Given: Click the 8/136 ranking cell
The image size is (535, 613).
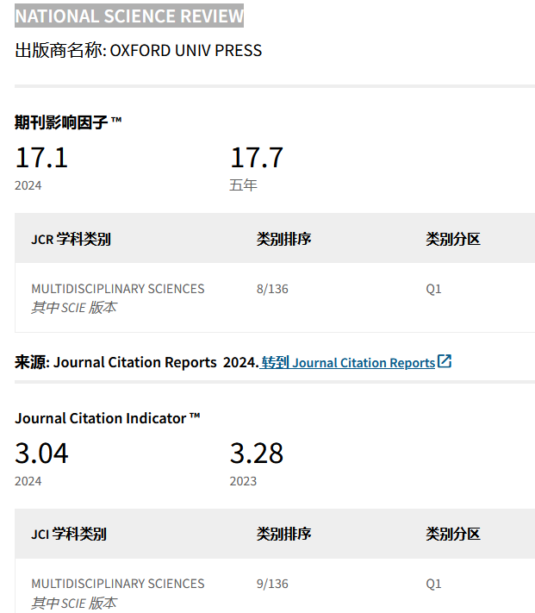Looking at the screenshot, I should pos(272,289).
